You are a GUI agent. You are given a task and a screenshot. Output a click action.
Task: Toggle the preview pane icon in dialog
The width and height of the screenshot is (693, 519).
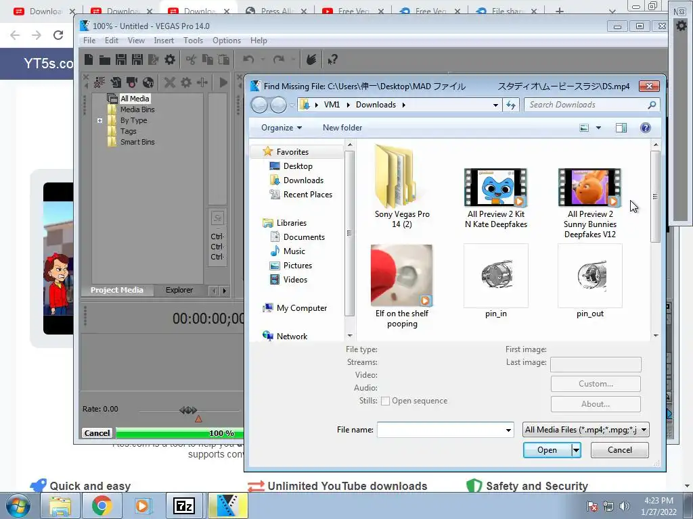[621, 128]
